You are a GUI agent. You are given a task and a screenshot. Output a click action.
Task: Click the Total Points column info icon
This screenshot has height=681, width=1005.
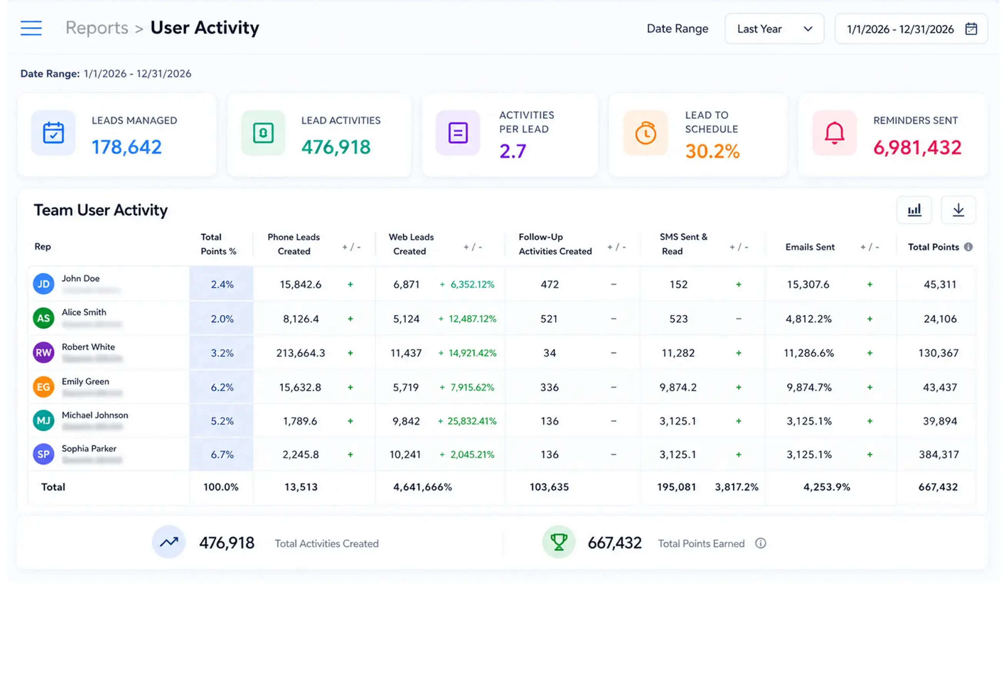969,247
